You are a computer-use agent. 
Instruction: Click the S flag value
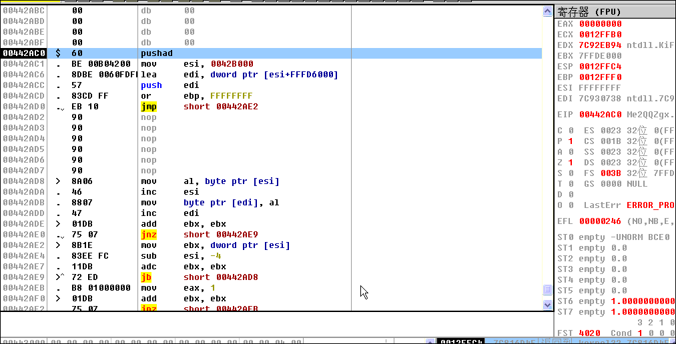tap(571, 173)
